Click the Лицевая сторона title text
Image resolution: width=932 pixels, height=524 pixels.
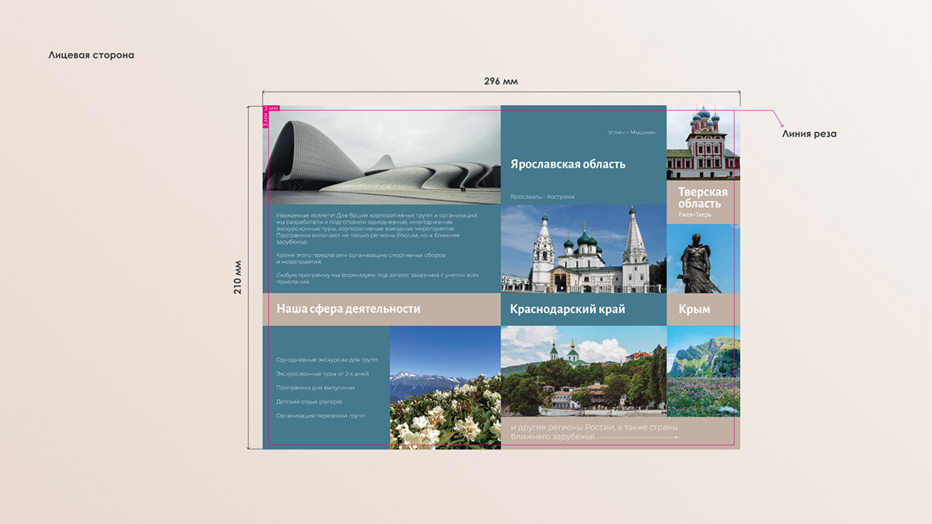91,55
